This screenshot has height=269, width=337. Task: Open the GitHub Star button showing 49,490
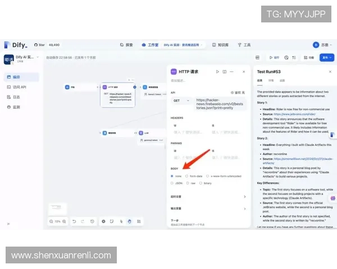coord(47,45)
